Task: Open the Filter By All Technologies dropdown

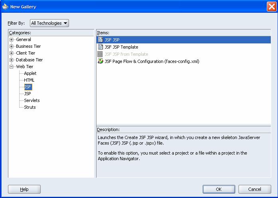Action: (x=49, y=23)
